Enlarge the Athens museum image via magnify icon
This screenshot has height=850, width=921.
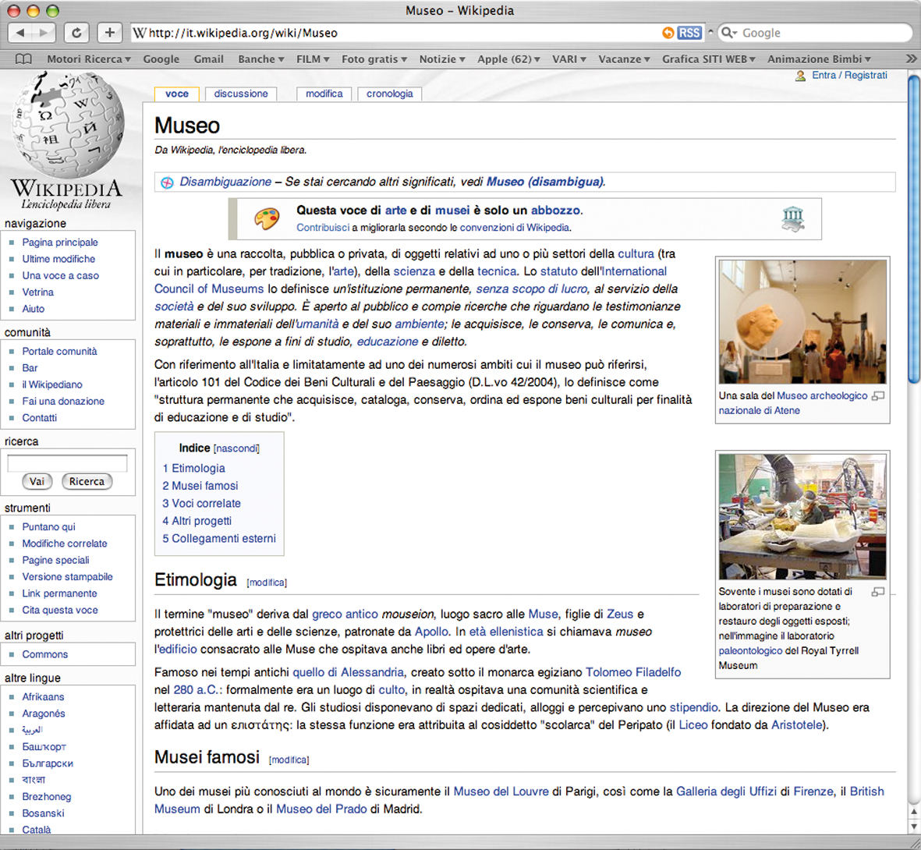tap(878, 396)
